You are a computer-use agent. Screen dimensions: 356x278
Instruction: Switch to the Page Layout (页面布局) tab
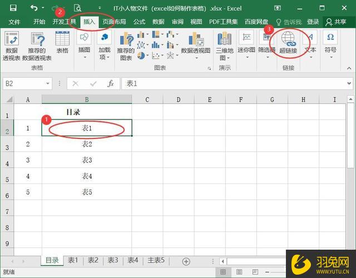(114, 22)
